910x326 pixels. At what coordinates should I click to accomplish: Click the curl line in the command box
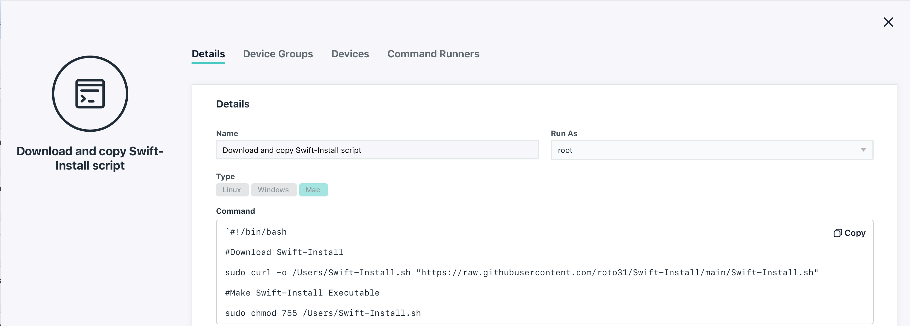pyautogui.click(x=318, y=273)
